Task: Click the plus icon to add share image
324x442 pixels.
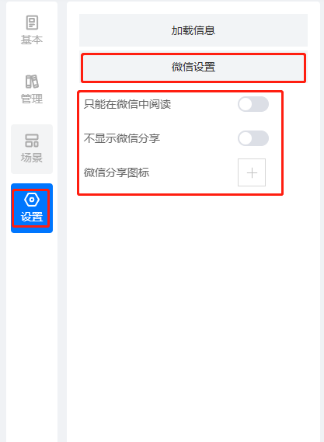Action: [x=252, y=172]
